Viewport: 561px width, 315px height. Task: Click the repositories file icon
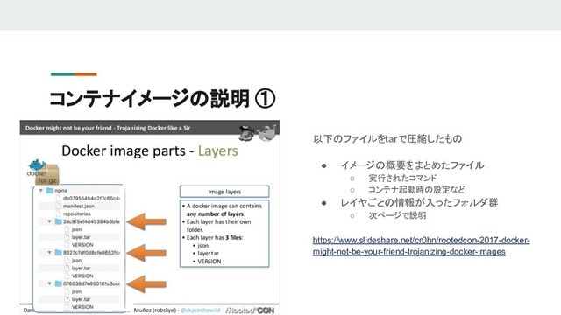coord(59,213)
